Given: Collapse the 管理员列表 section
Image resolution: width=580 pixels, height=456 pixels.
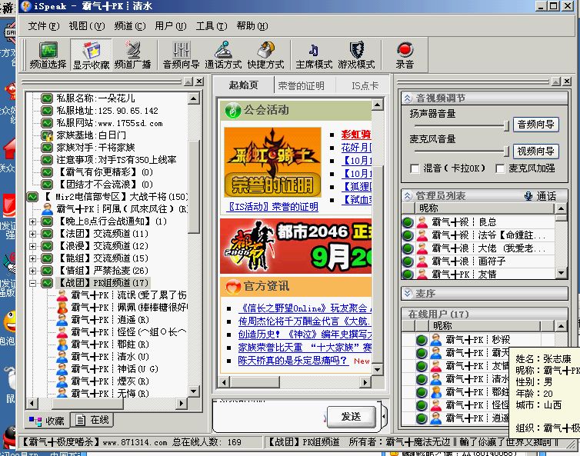Looking at the screenshot, I should 407,196.
